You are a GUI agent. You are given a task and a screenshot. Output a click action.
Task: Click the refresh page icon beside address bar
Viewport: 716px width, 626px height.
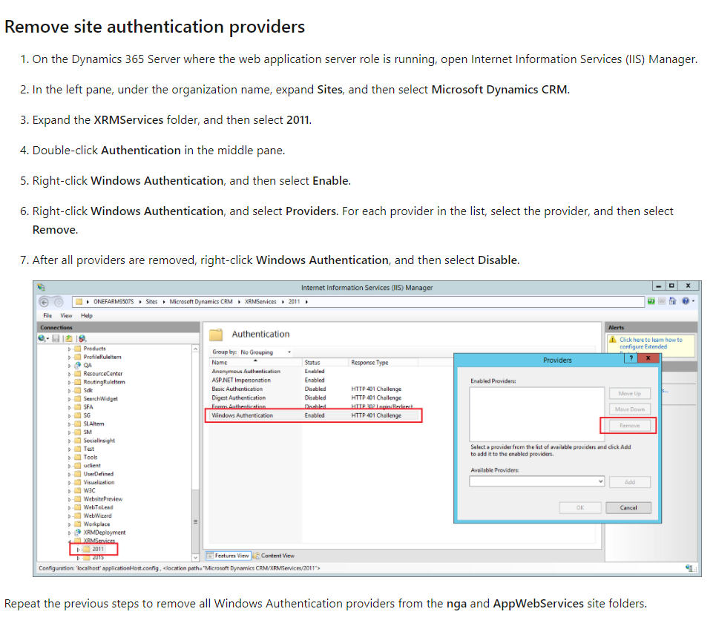[651, 301]
